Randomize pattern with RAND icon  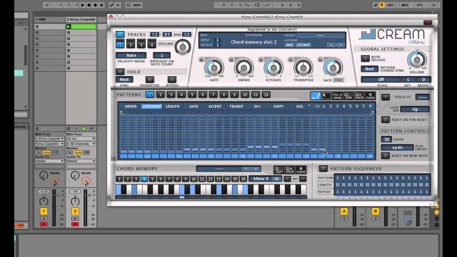click(337, 96)
